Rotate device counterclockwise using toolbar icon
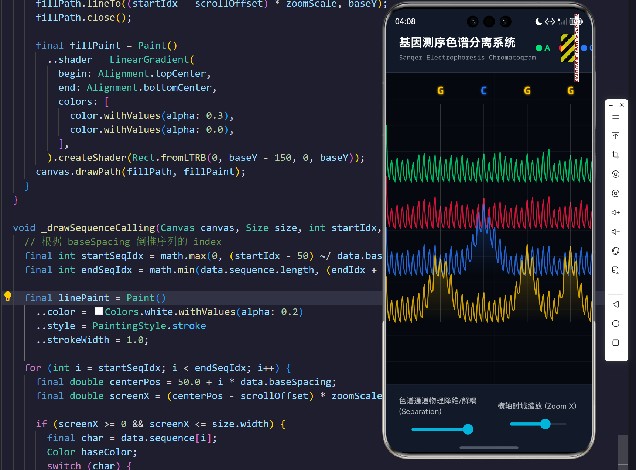The image size is (636, 470). point(616,174)
